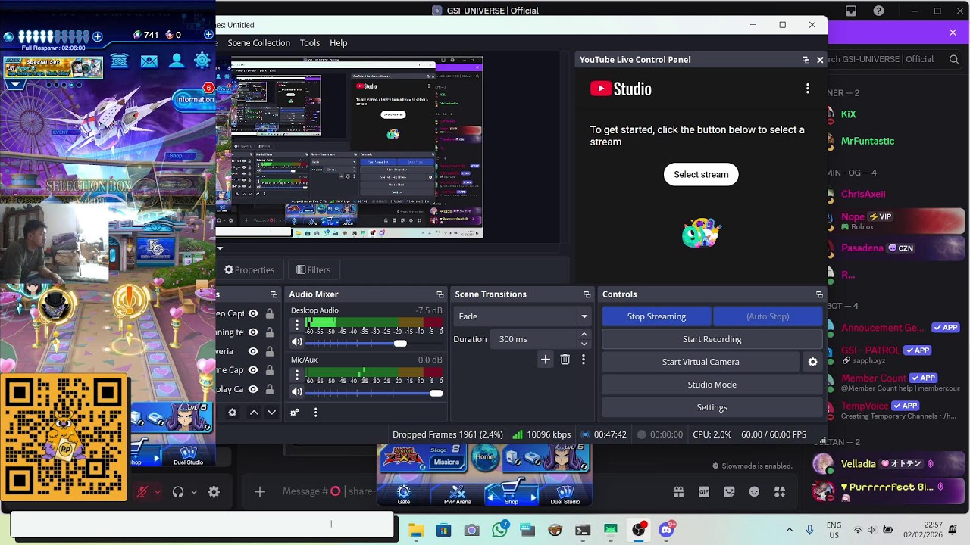Viewport: 970px width, 545px height.
Task: Hide the 'ning te' source with eye icon
Action: (x=253, y=332)
